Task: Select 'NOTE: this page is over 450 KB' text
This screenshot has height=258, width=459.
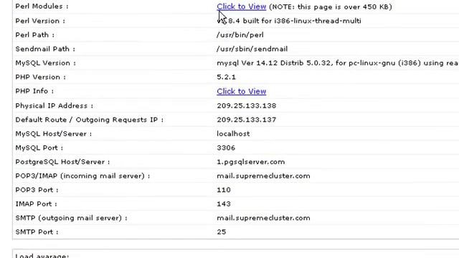Action: (330, 6)
